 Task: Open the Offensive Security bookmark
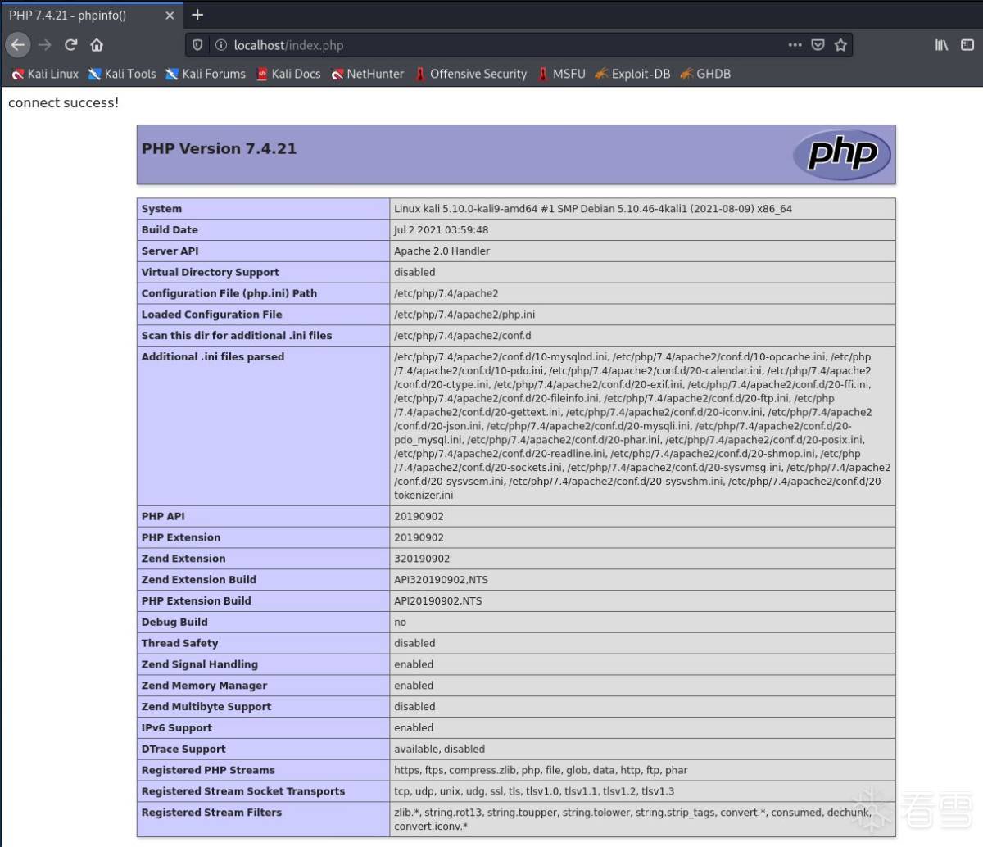point(471,74)
